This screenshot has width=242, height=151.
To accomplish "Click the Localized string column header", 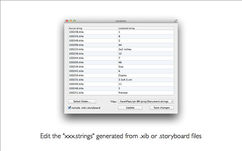I will [146, 28].
